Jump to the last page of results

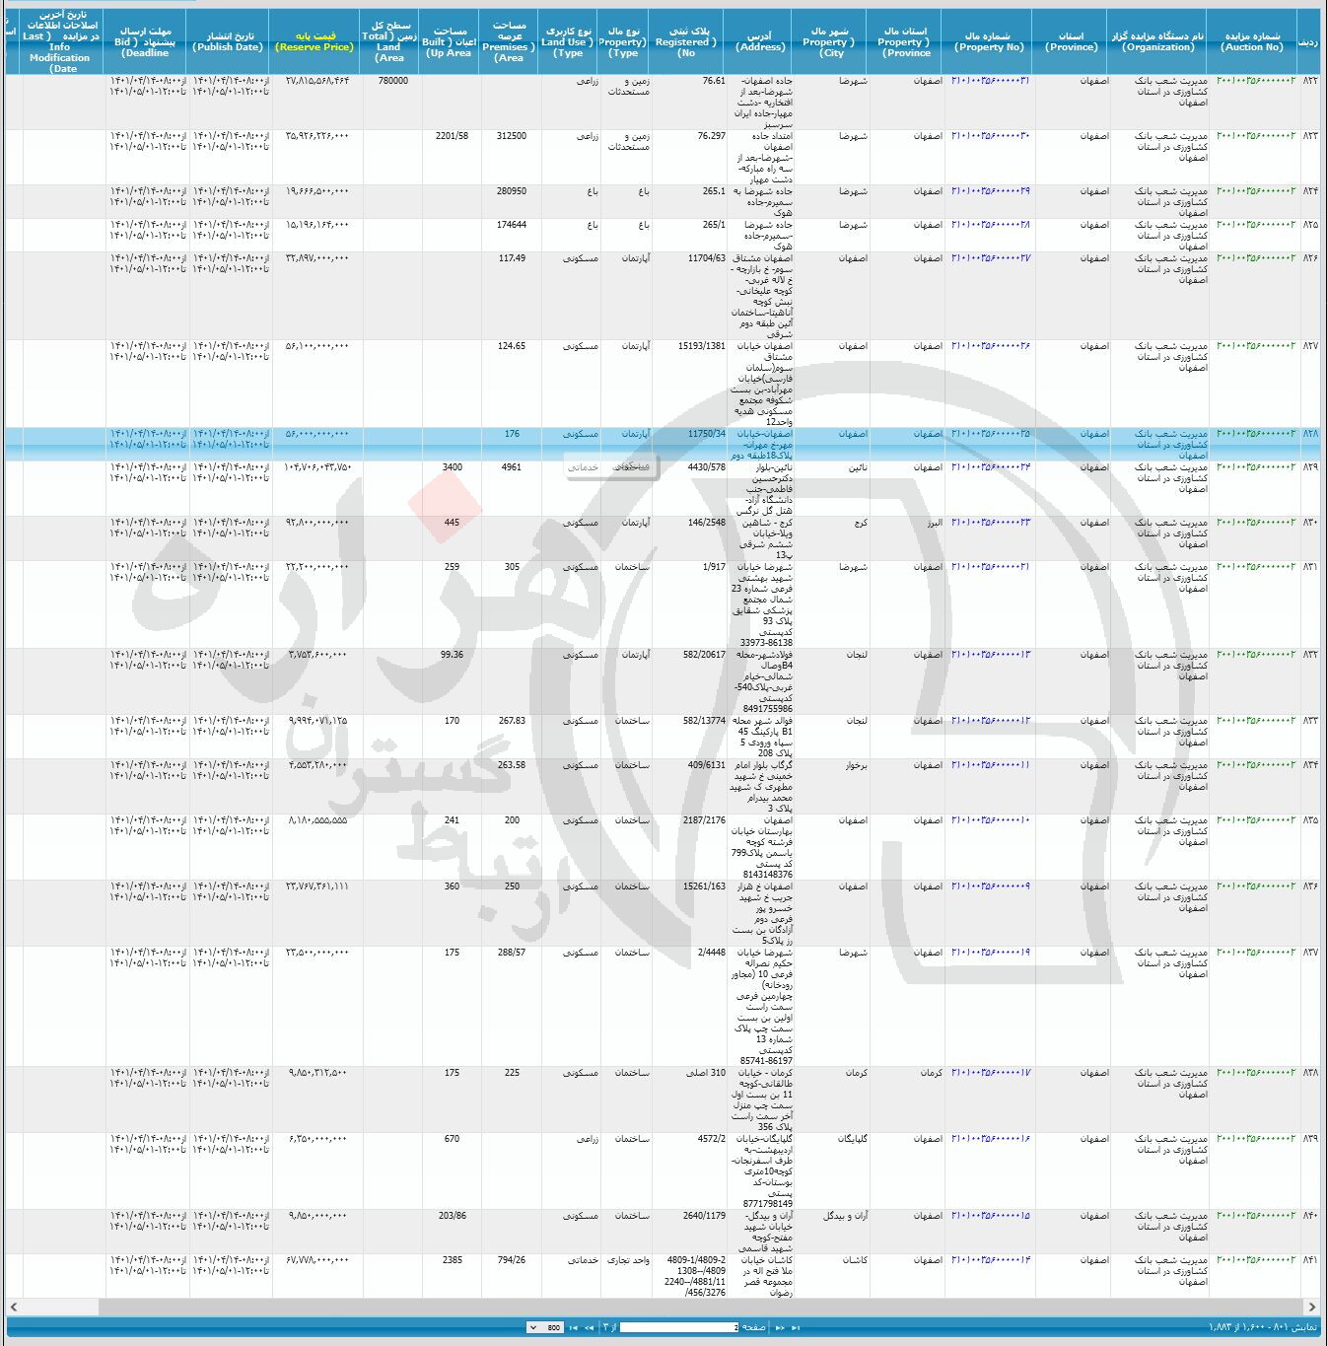click(574, 1327)
